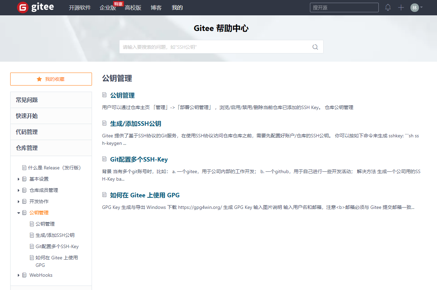Go to 我的 in top navigation
This screenshot has width=437, height=290.
(177, 7)
